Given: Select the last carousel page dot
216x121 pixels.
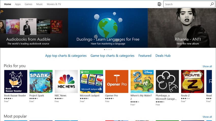Looking at the screenshot, I should (x=111, y=50).
